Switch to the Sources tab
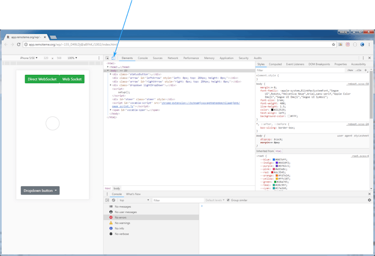The width and height of the screenshot is (375, 256). click(158, 58)
